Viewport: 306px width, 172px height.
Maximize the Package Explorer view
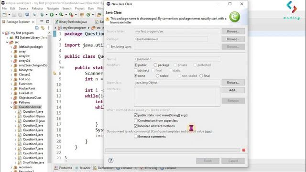tap(48, 21)
